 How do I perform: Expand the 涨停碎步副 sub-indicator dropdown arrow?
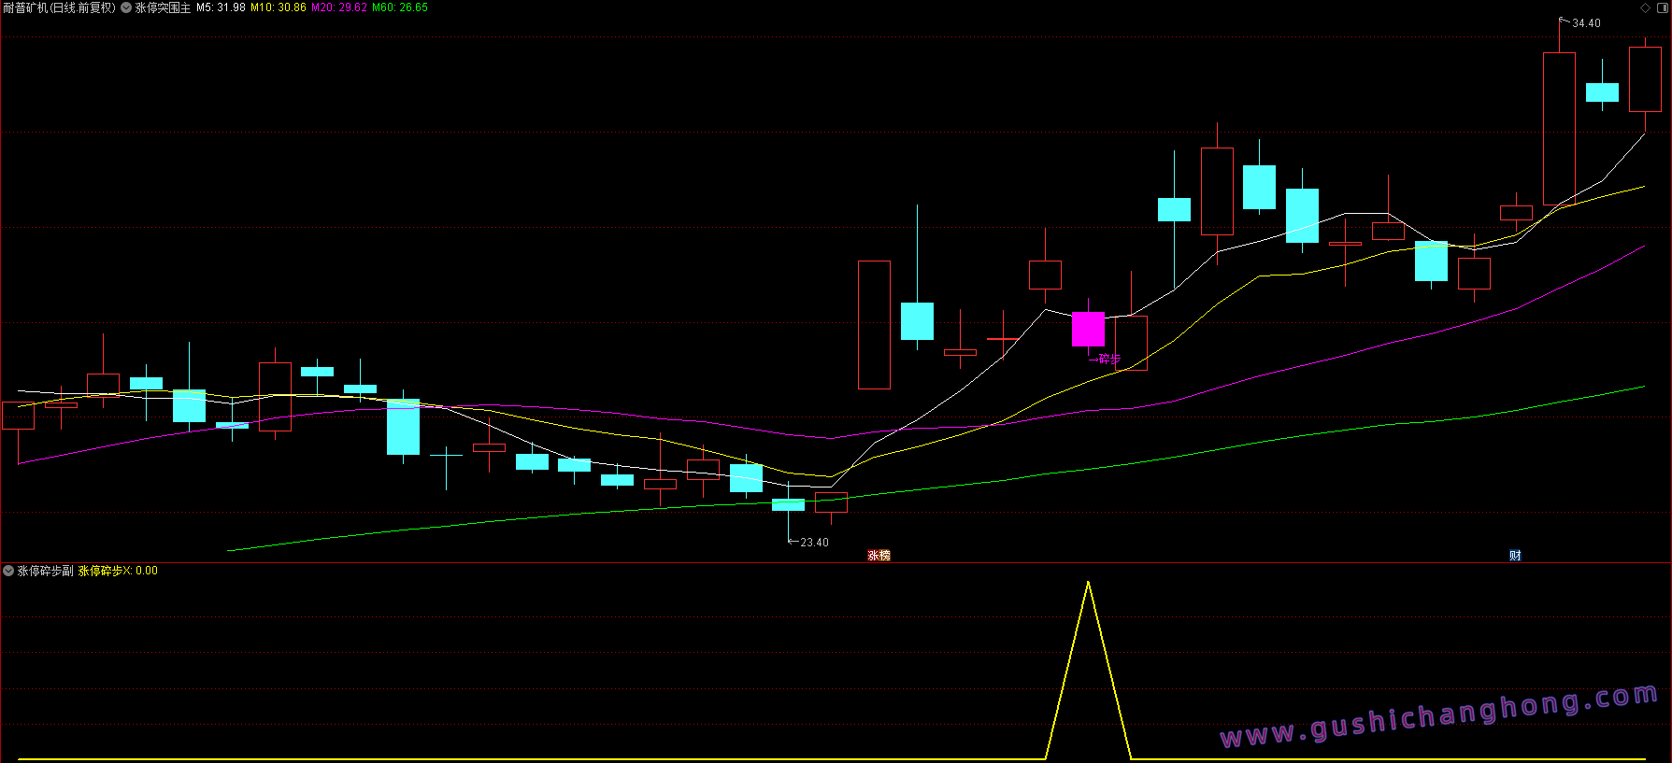[8, 571]
